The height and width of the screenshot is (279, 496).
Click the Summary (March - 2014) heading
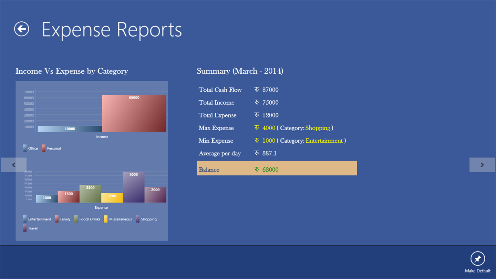[x=240, y=71]
